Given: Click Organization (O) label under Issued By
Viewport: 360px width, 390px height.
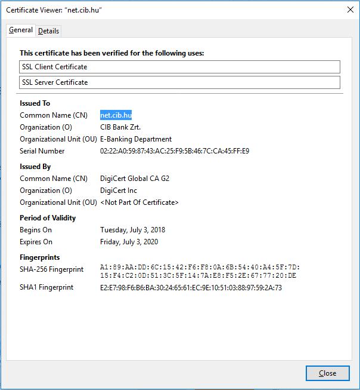Looking at the screenshot, I should click(46, 191).
